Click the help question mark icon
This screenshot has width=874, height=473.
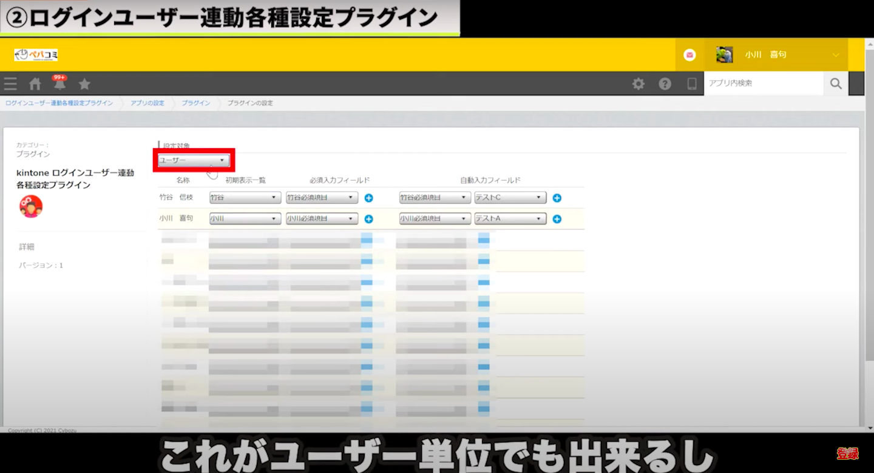tap(665, 84)
